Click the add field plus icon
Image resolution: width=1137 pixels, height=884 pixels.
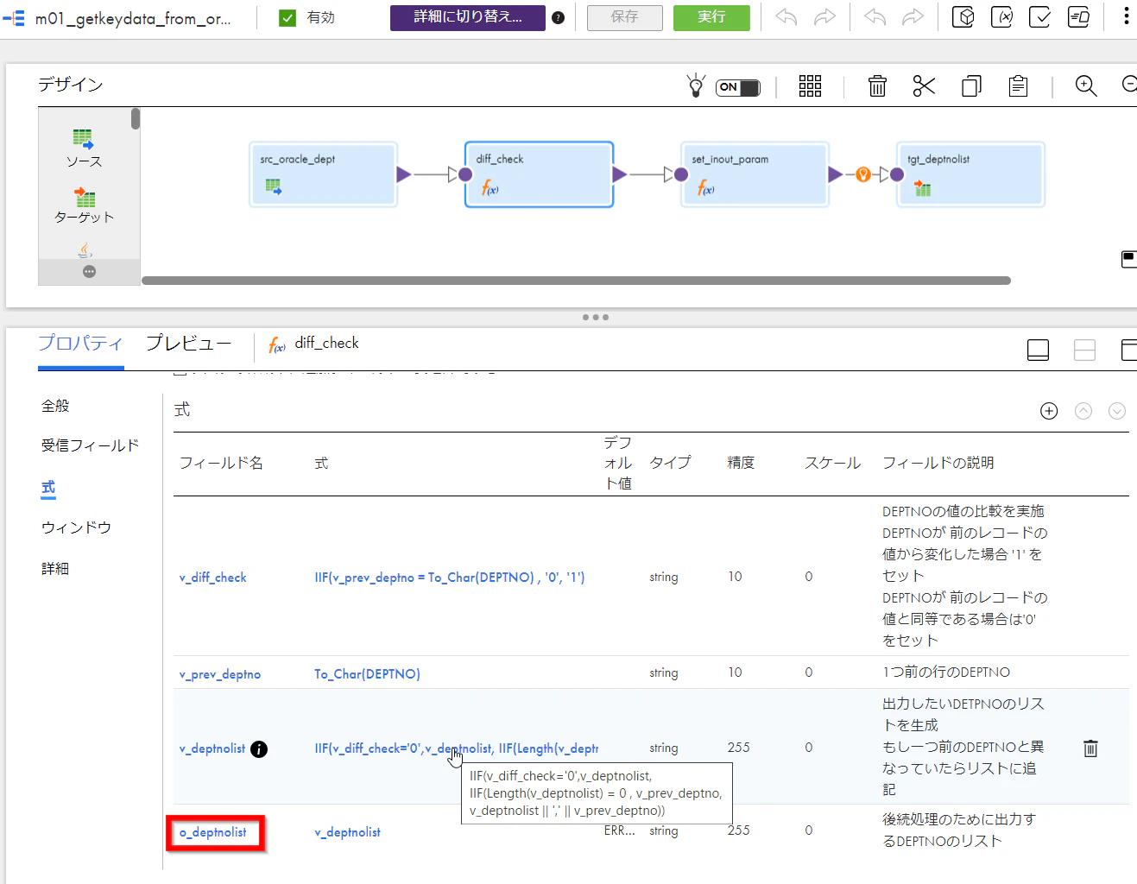point(1049,411)
